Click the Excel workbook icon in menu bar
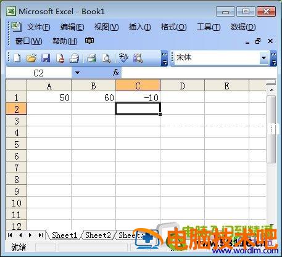The image size is (282, 257). pyautogui.click(x=16, y=27)
